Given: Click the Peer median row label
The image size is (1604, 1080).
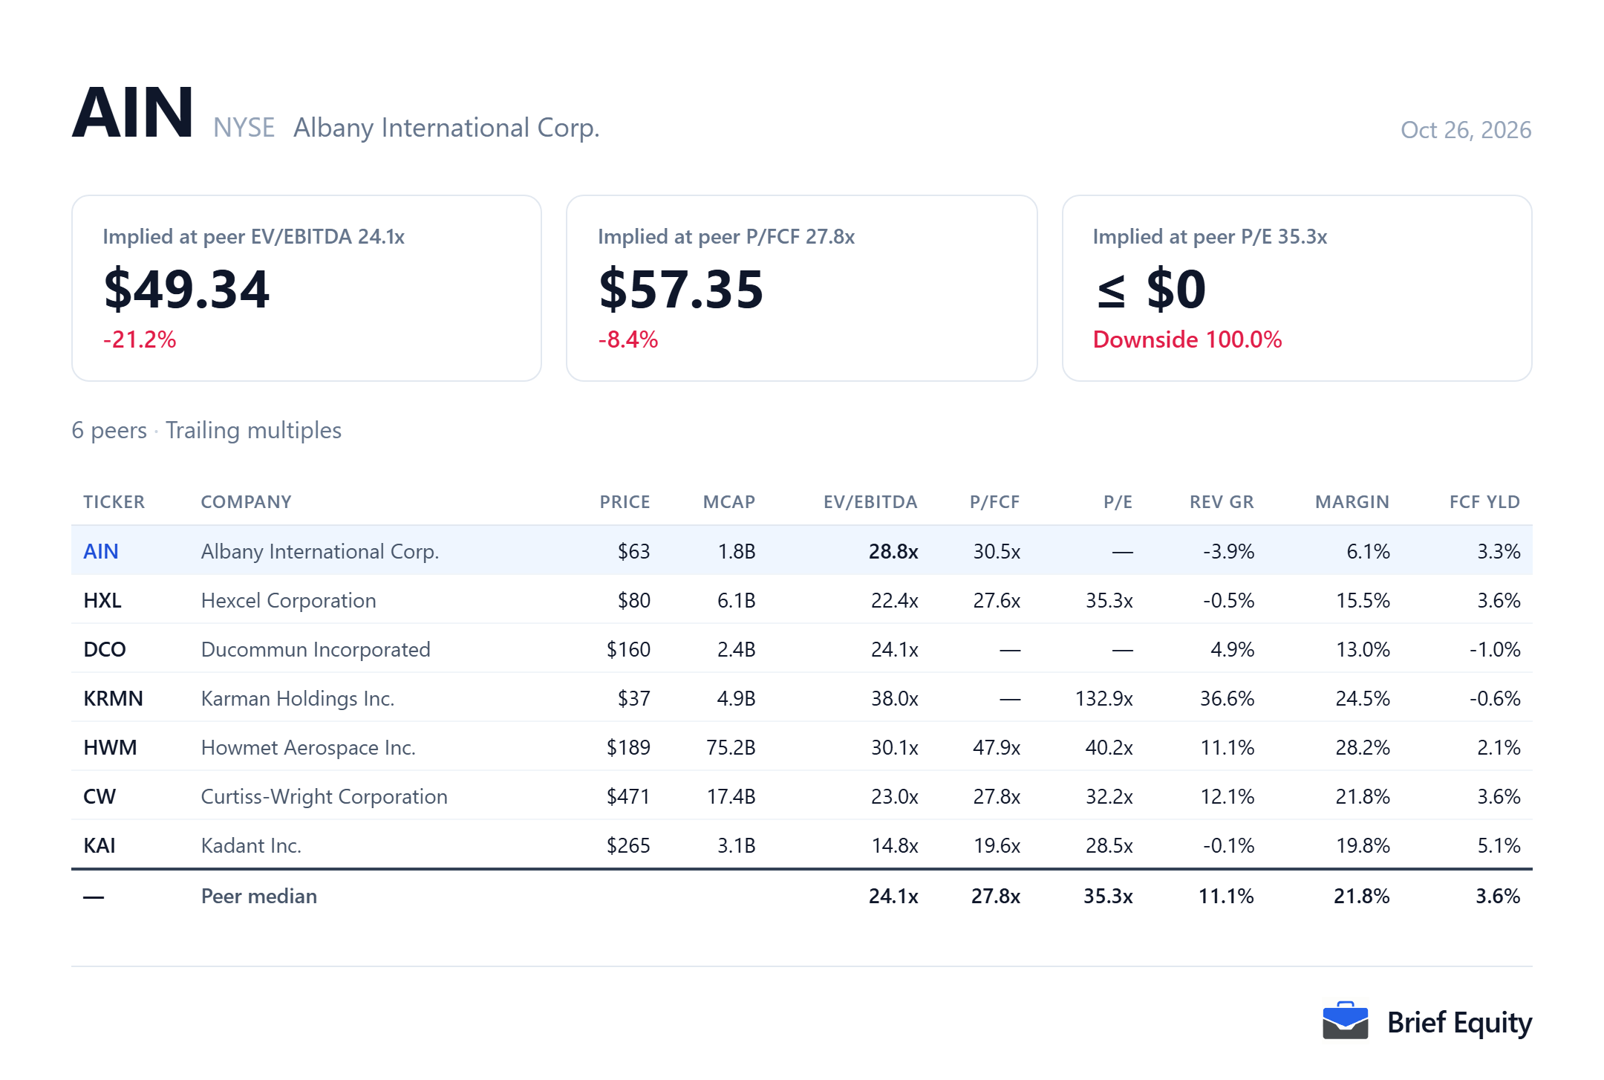Looking at the screenshot, I should [258, 896].
